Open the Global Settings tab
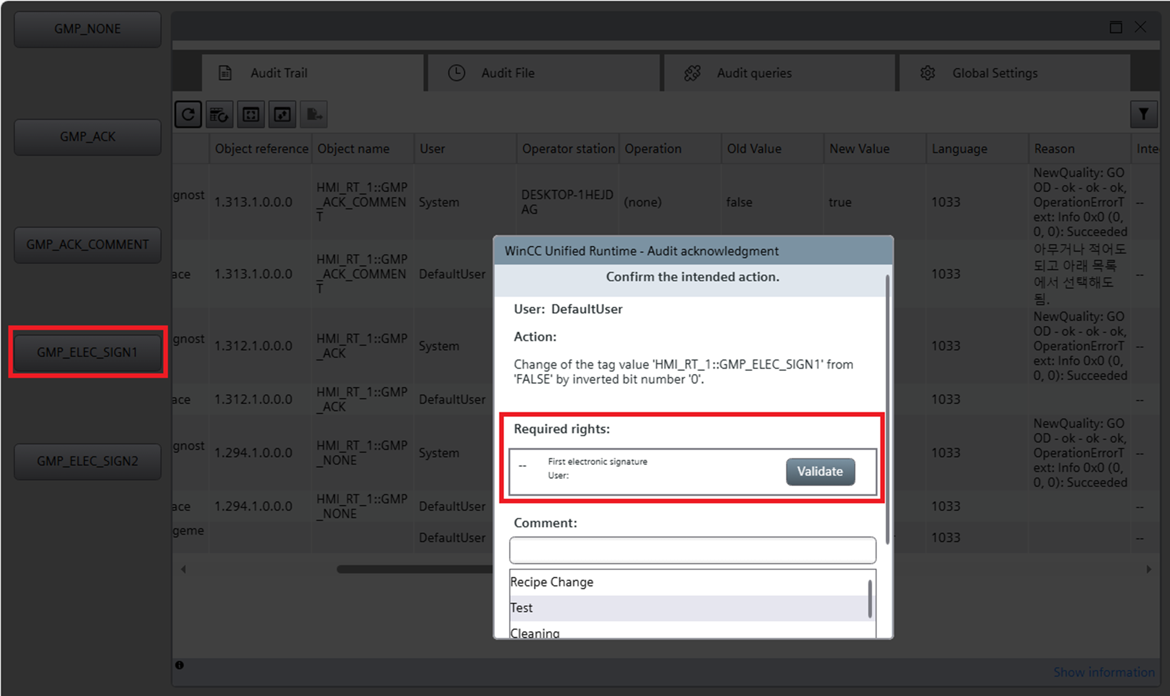The height and width of the screenshot is (696, 1170). (x=1015, y=73)
